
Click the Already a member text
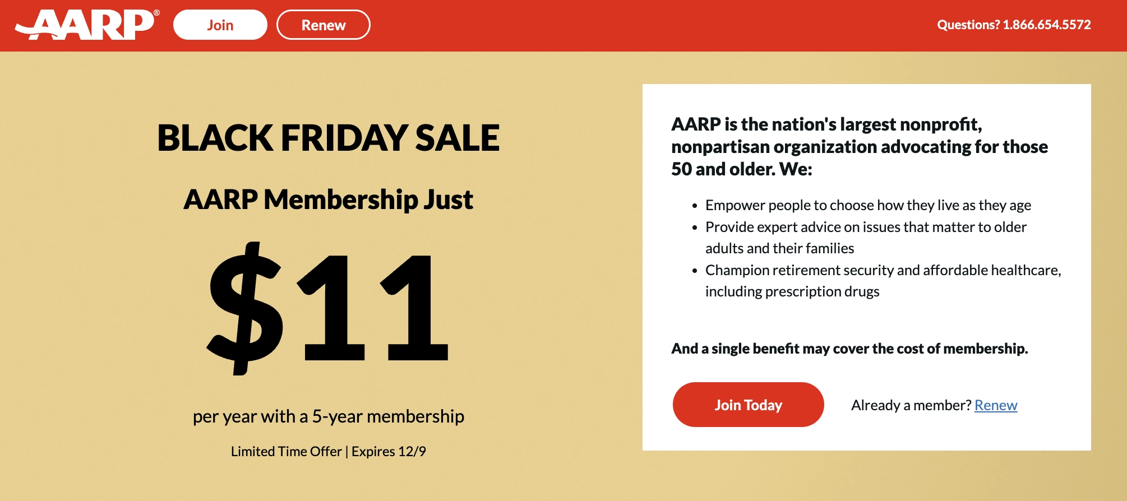coord(909,405)
